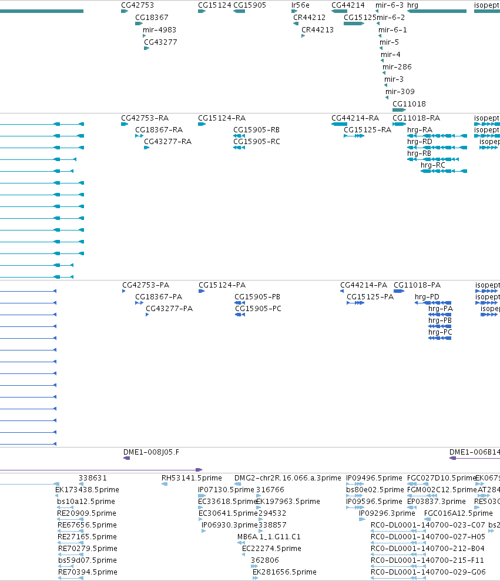Click the CG44214-PA protein label
Screen dimensions: 500x581
(x=364, y=285)
